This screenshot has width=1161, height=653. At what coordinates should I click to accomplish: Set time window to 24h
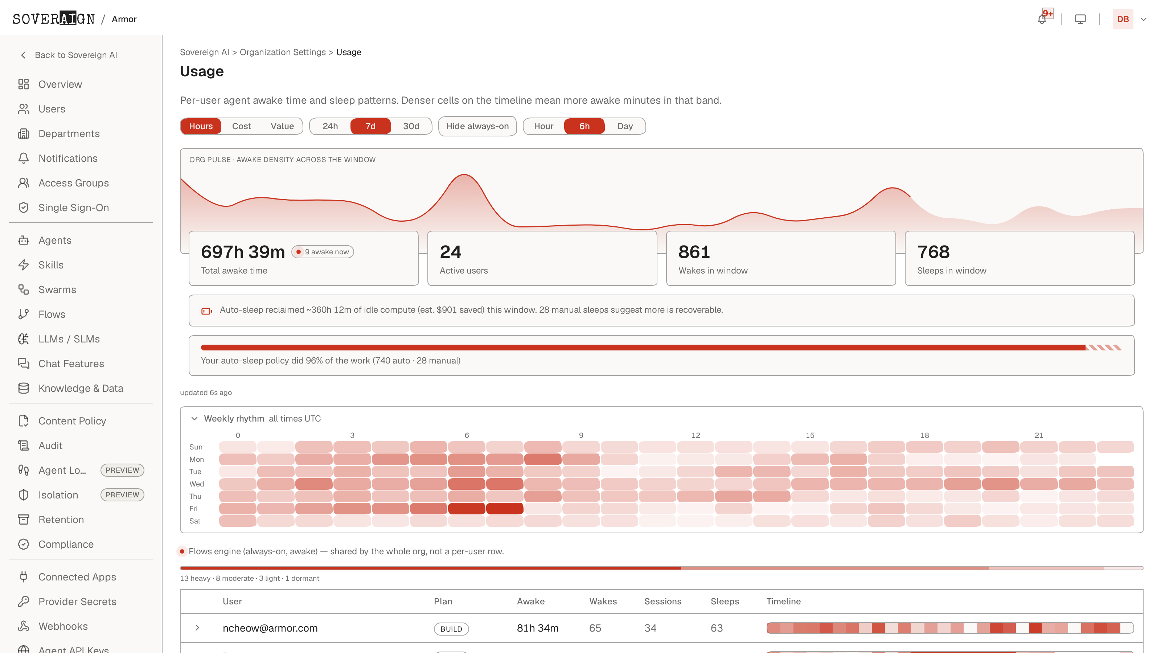tap(330, 126)
